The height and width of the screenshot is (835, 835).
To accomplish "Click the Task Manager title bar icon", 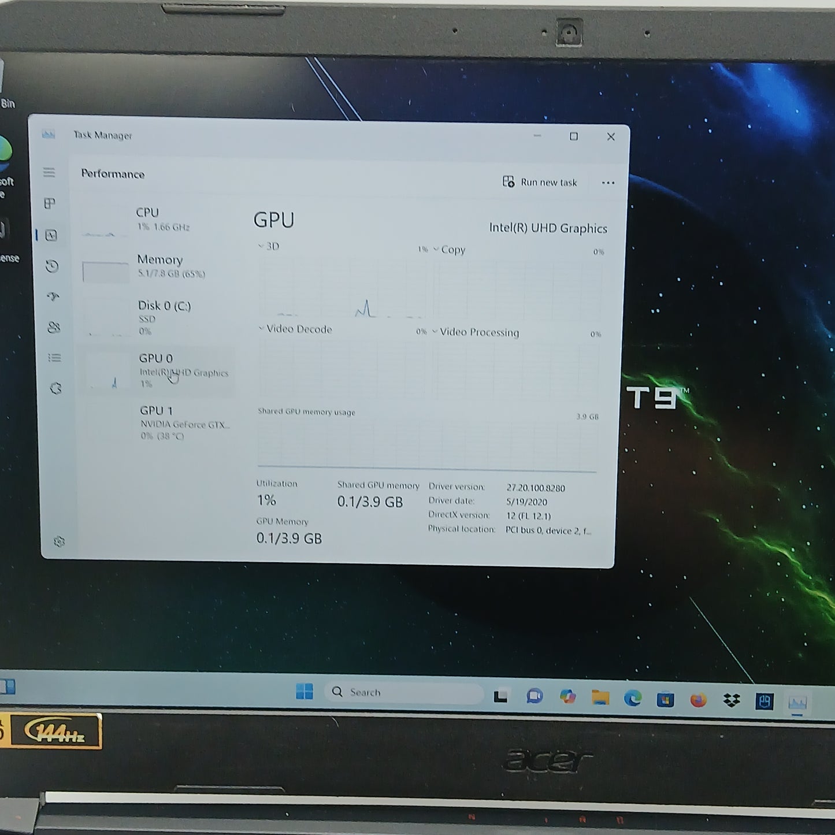I will pos(49,135).
